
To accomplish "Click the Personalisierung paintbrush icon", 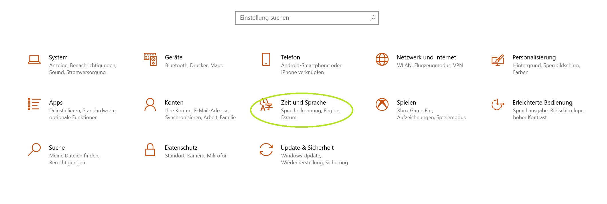I will [x=498, y=60].
